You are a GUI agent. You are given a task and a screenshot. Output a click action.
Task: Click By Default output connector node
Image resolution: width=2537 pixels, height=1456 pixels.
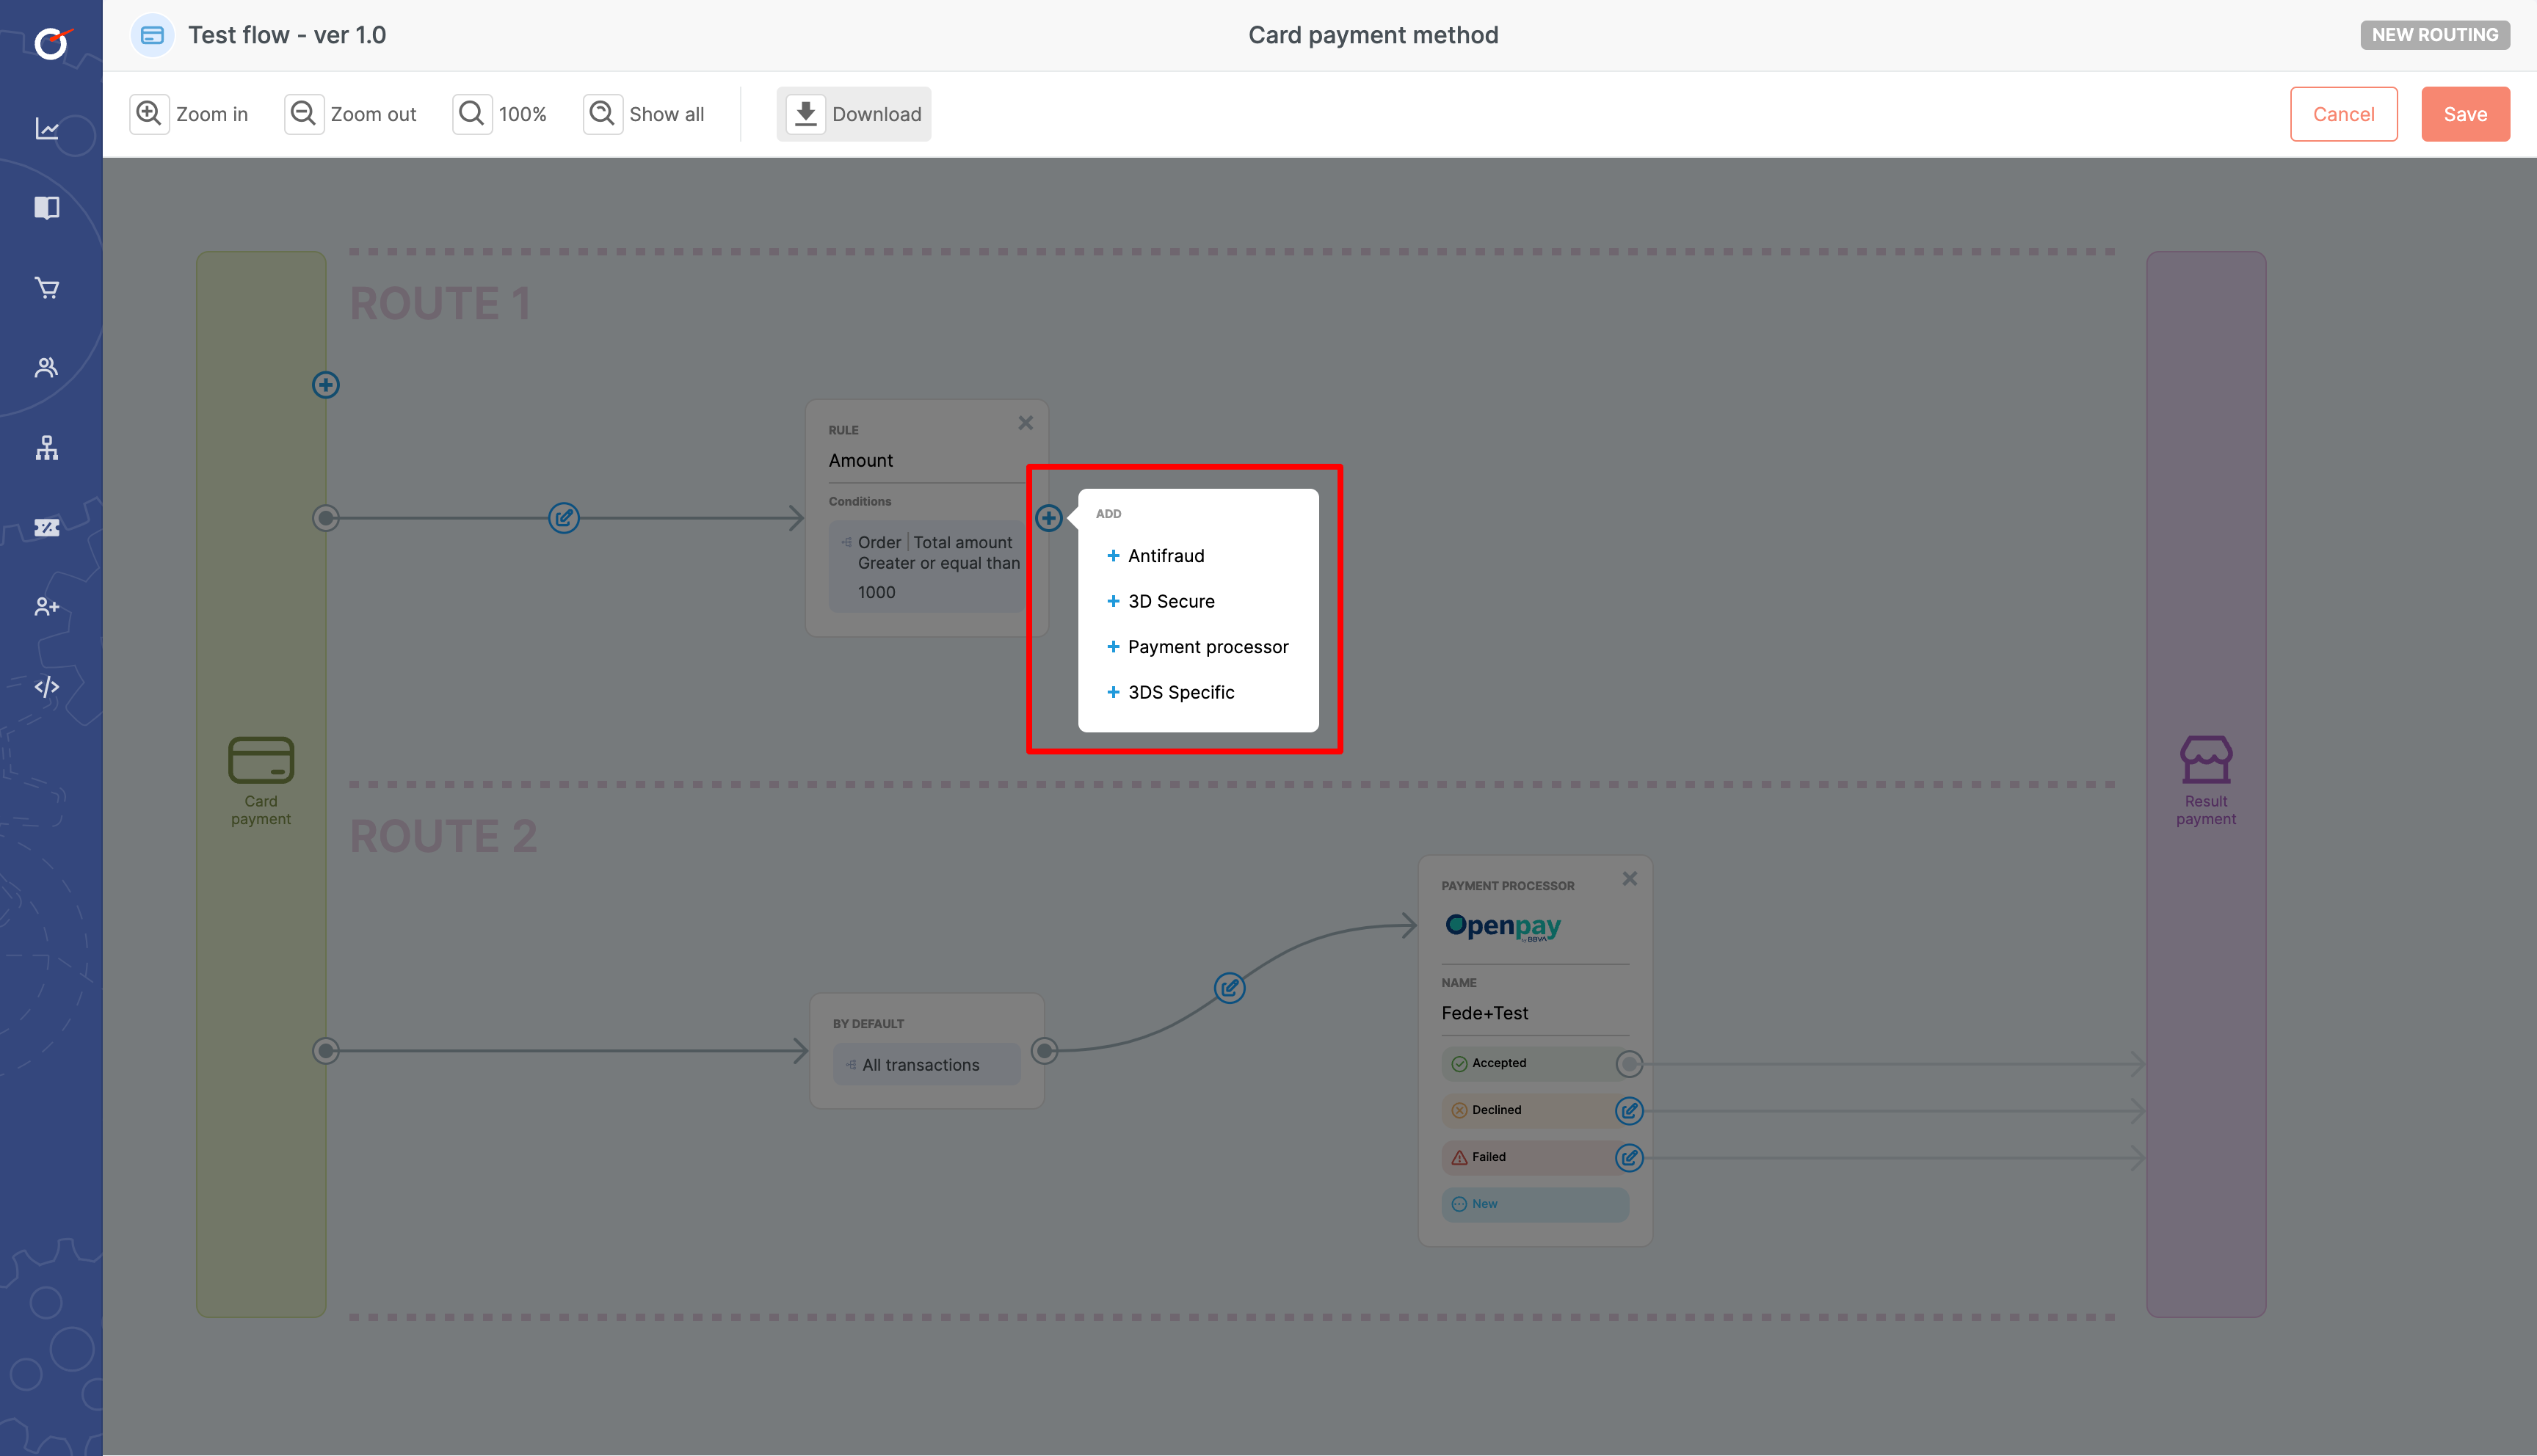pos(1045,1051)
